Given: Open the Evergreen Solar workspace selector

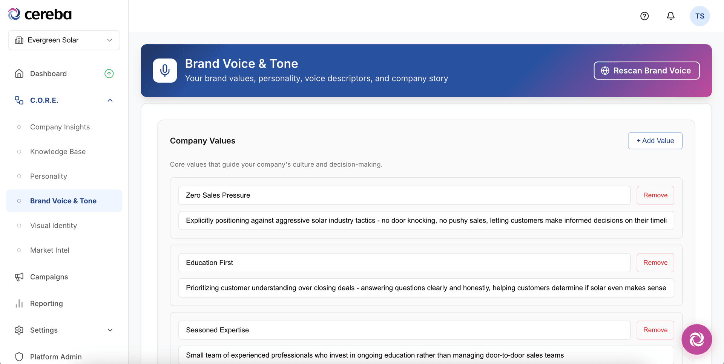Looking at the screenshot, I should tap(64, 40).
